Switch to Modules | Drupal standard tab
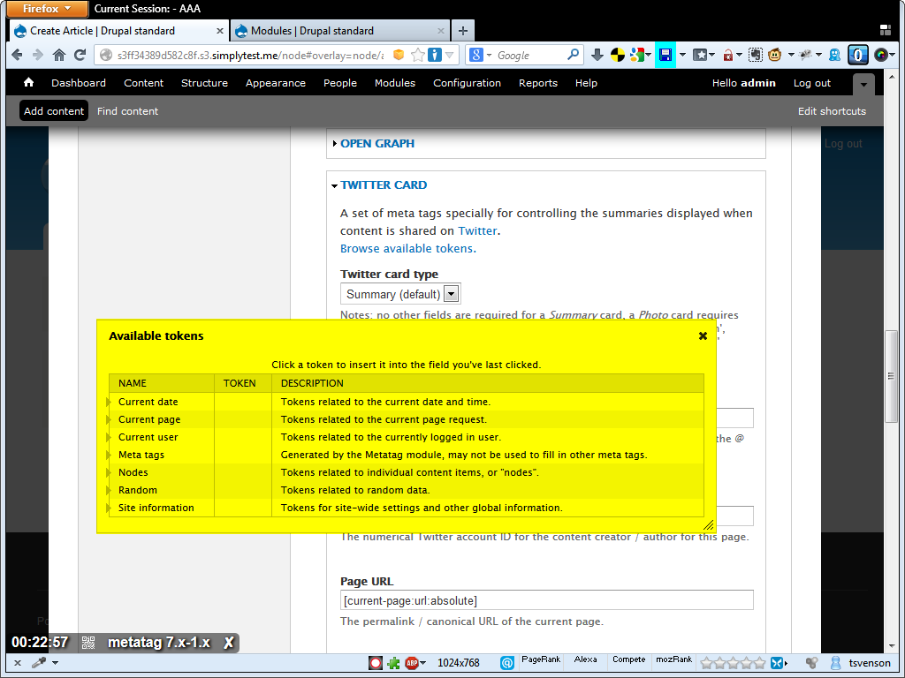Viewport: 905px width, 678px height. [x=340, y=31]
